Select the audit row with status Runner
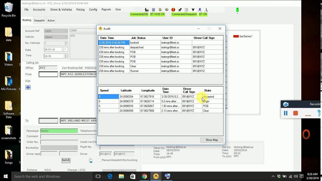Image resolution: width=322 pixels, height=181 pixels. pyautogui.click(x=160, y=71)
